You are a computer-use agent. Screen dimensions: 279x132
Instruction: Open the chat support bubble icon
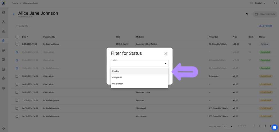(275, 127)
